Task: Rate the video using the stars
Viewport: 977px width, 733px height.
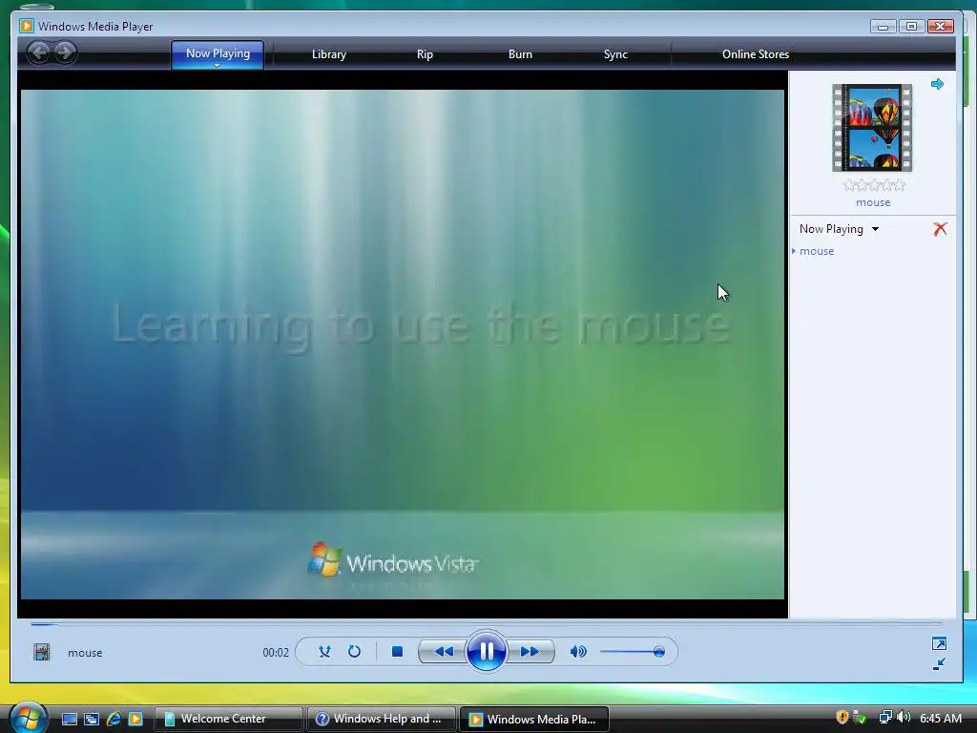Action: 874,185
